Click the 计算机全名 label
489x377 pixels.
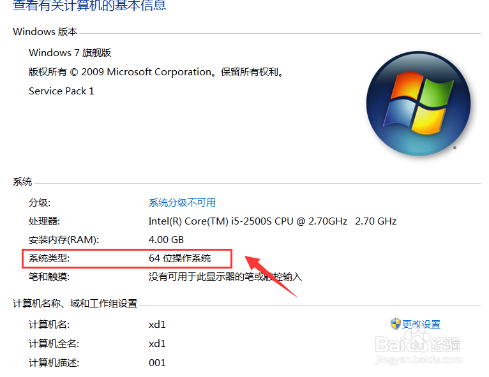pos(54,344)
